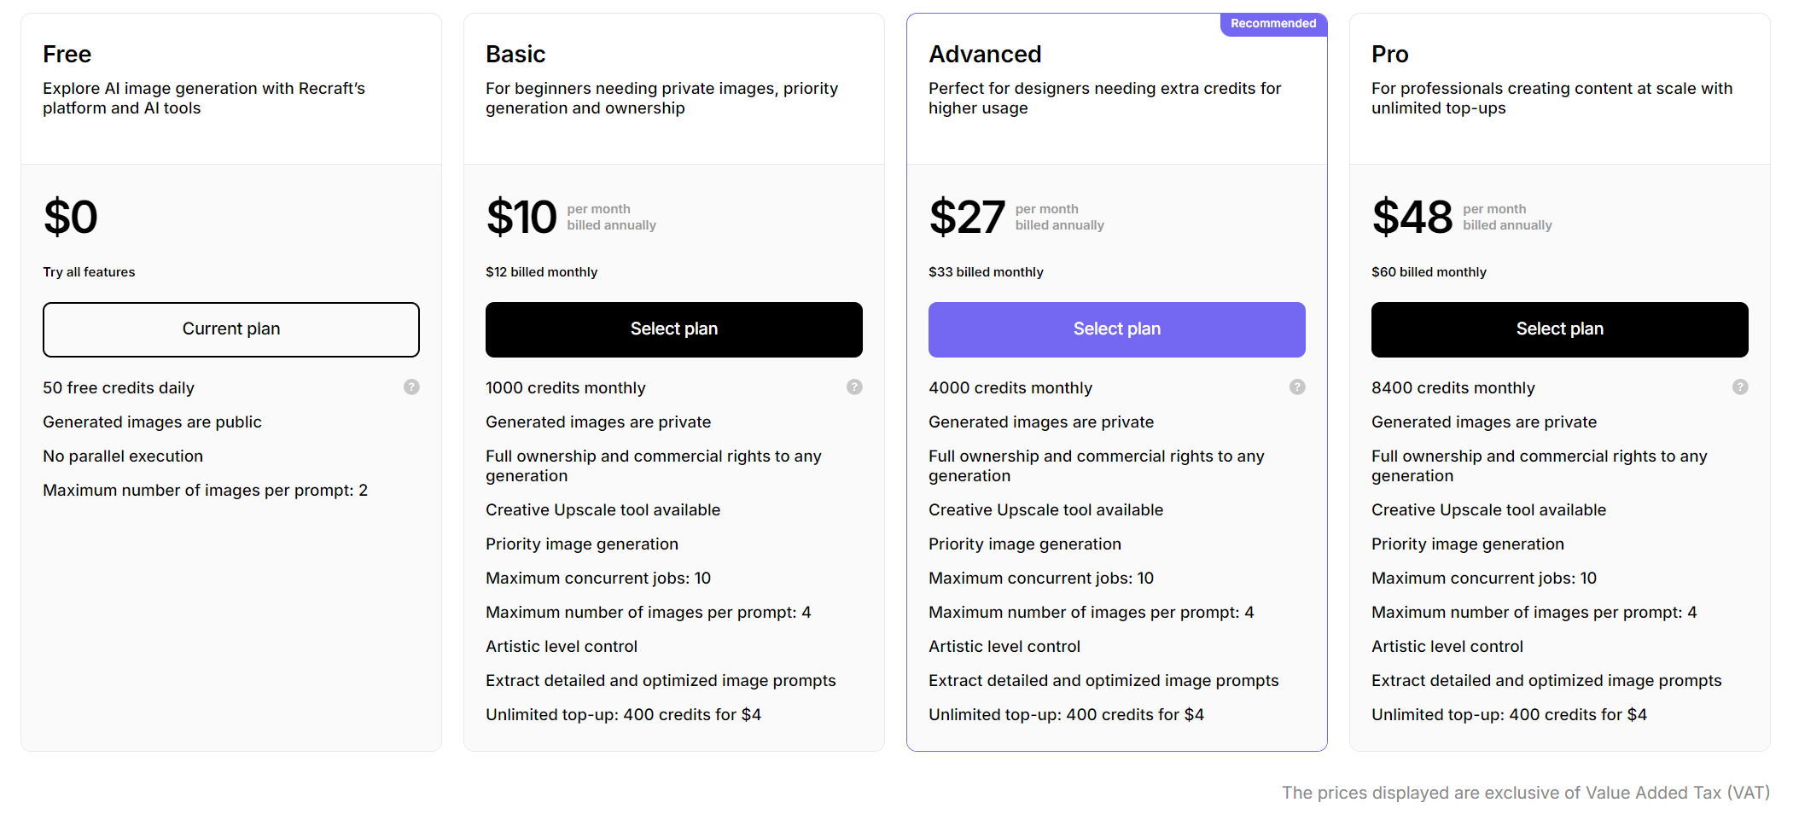Click the $27 per month price
The image size is (1799, 826).
pos(967,217)
